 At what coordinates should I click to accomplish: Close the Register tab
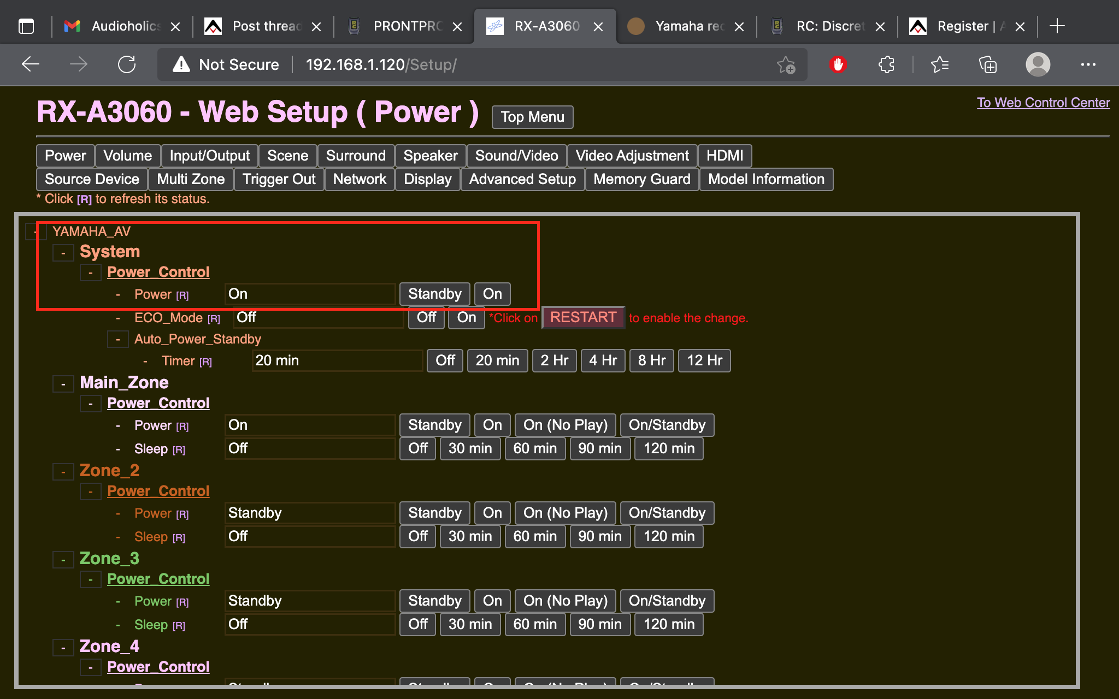tap(1020, 27)
